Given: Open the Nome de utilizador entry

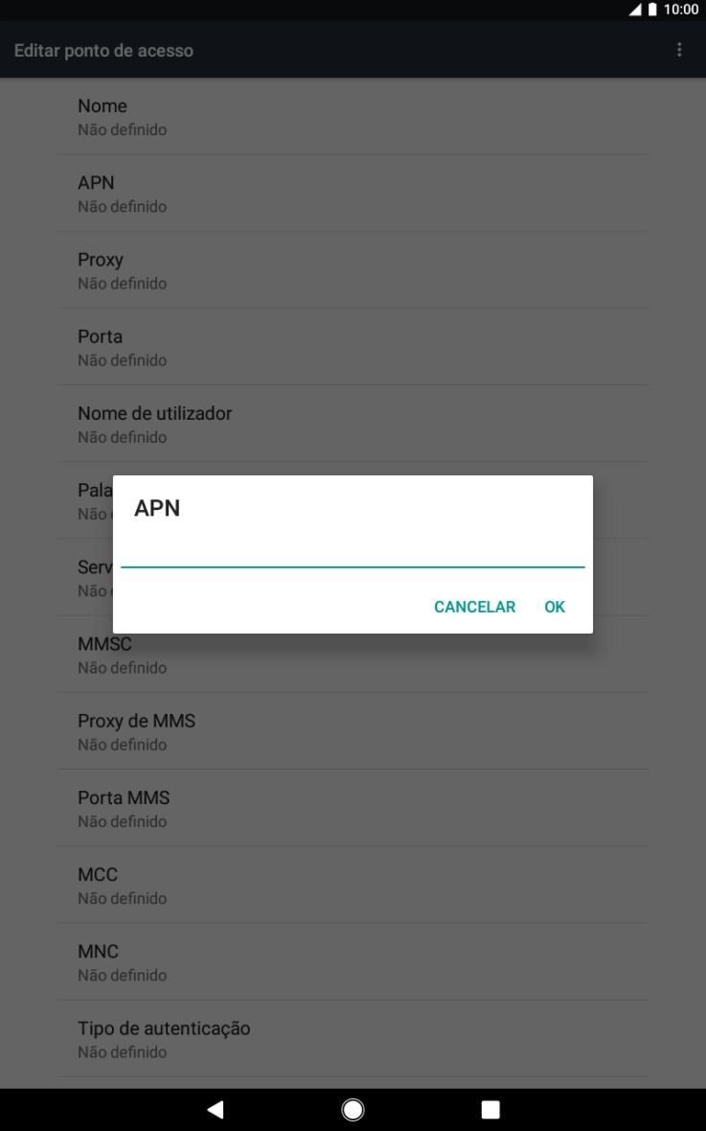Looking at the screenshot, I should point(353,424).
